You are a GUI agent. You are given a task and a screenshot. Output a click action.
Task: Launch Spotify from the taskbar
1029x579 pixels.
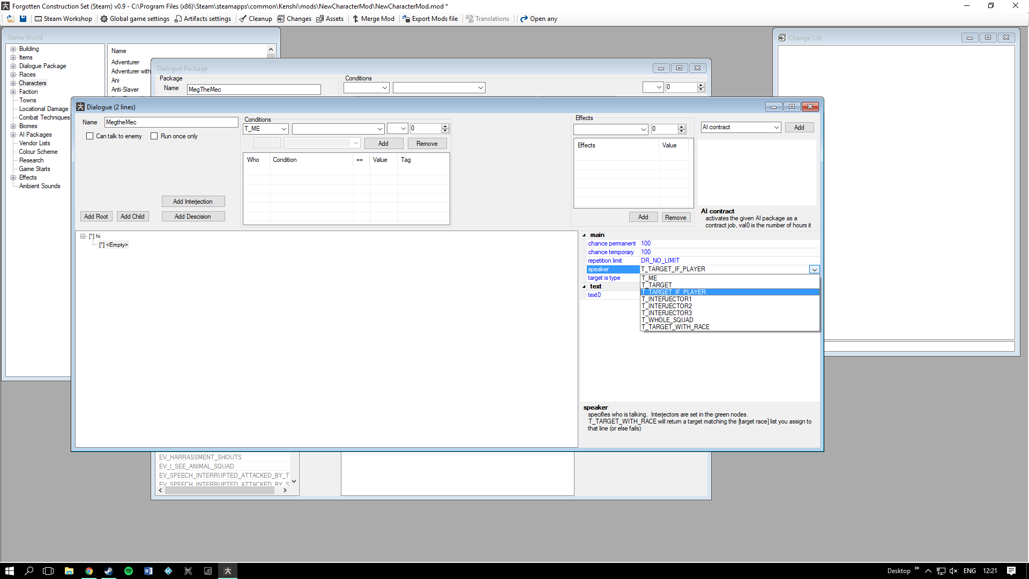pos(129,571)
